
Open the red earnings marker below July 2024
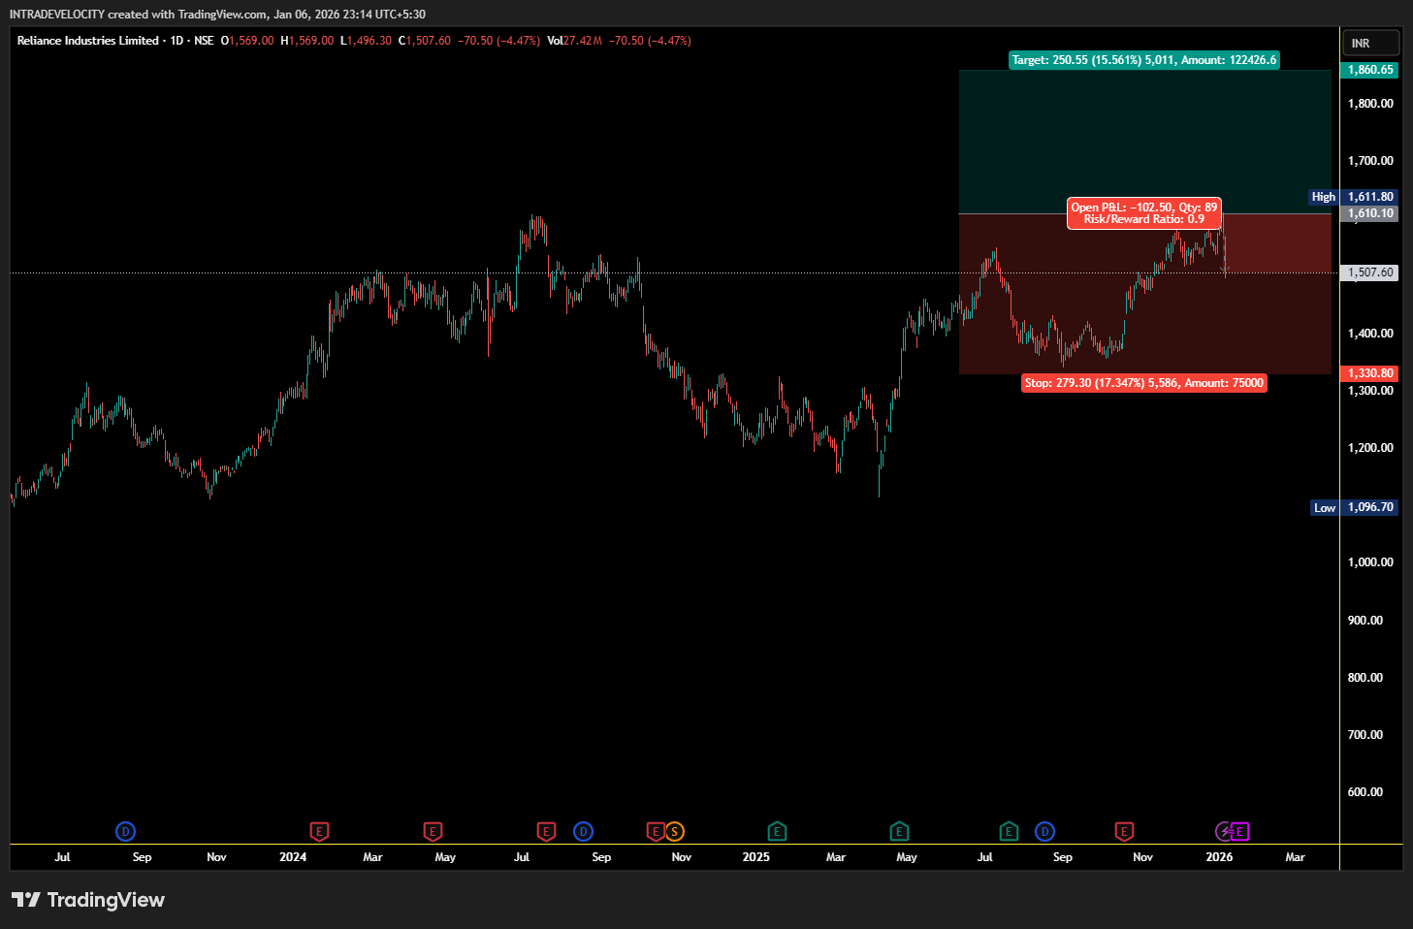point(546,831)
